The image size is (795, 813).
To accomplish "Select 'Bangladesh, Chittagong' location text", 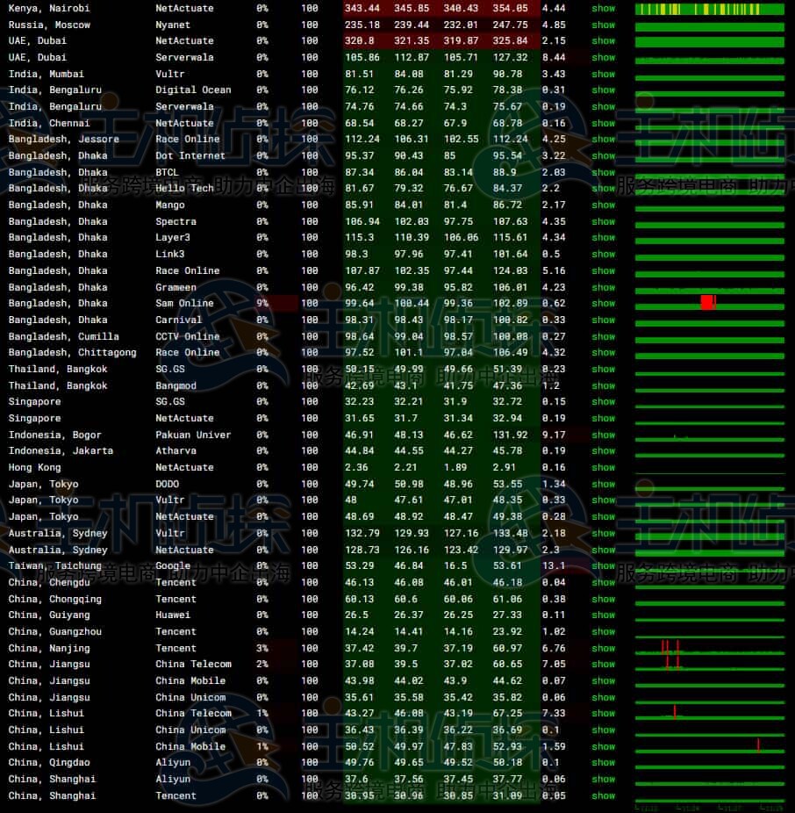I will click(x=73, y=353).
